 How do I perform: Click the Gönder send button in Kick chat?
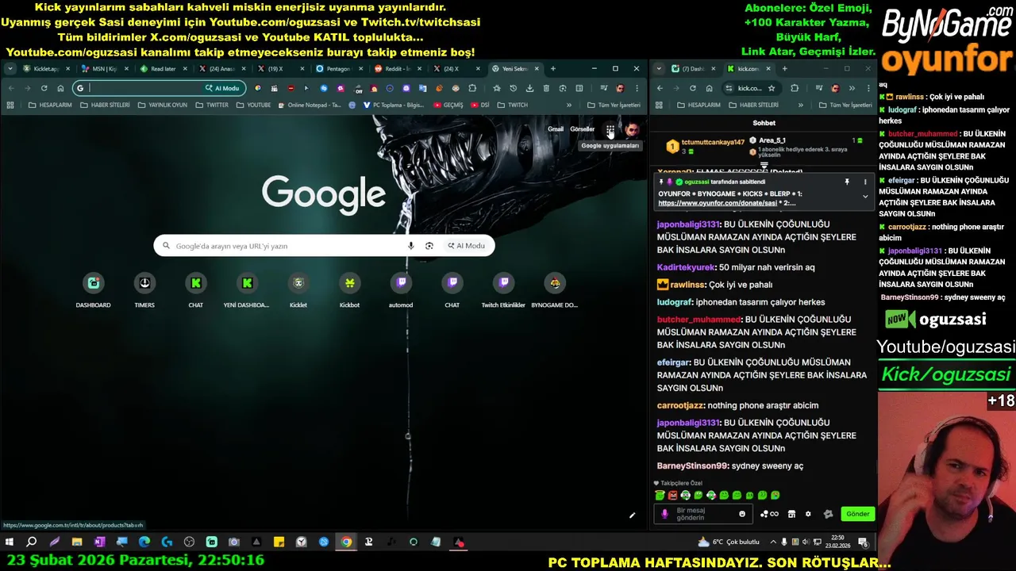pyautogui.click(x=857, y=514)
